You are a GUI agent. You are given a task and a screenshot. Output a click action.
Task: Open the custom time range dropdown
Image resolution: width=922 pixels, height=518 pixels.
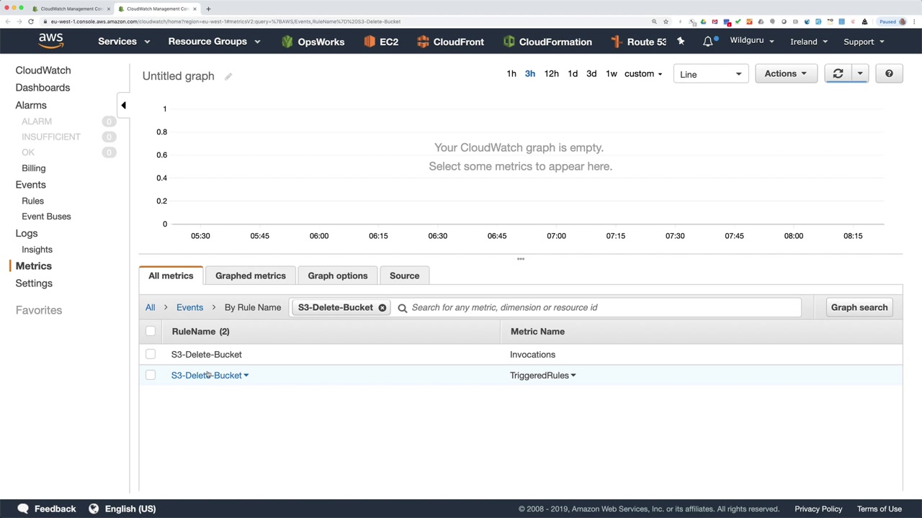tap(643, 73)
